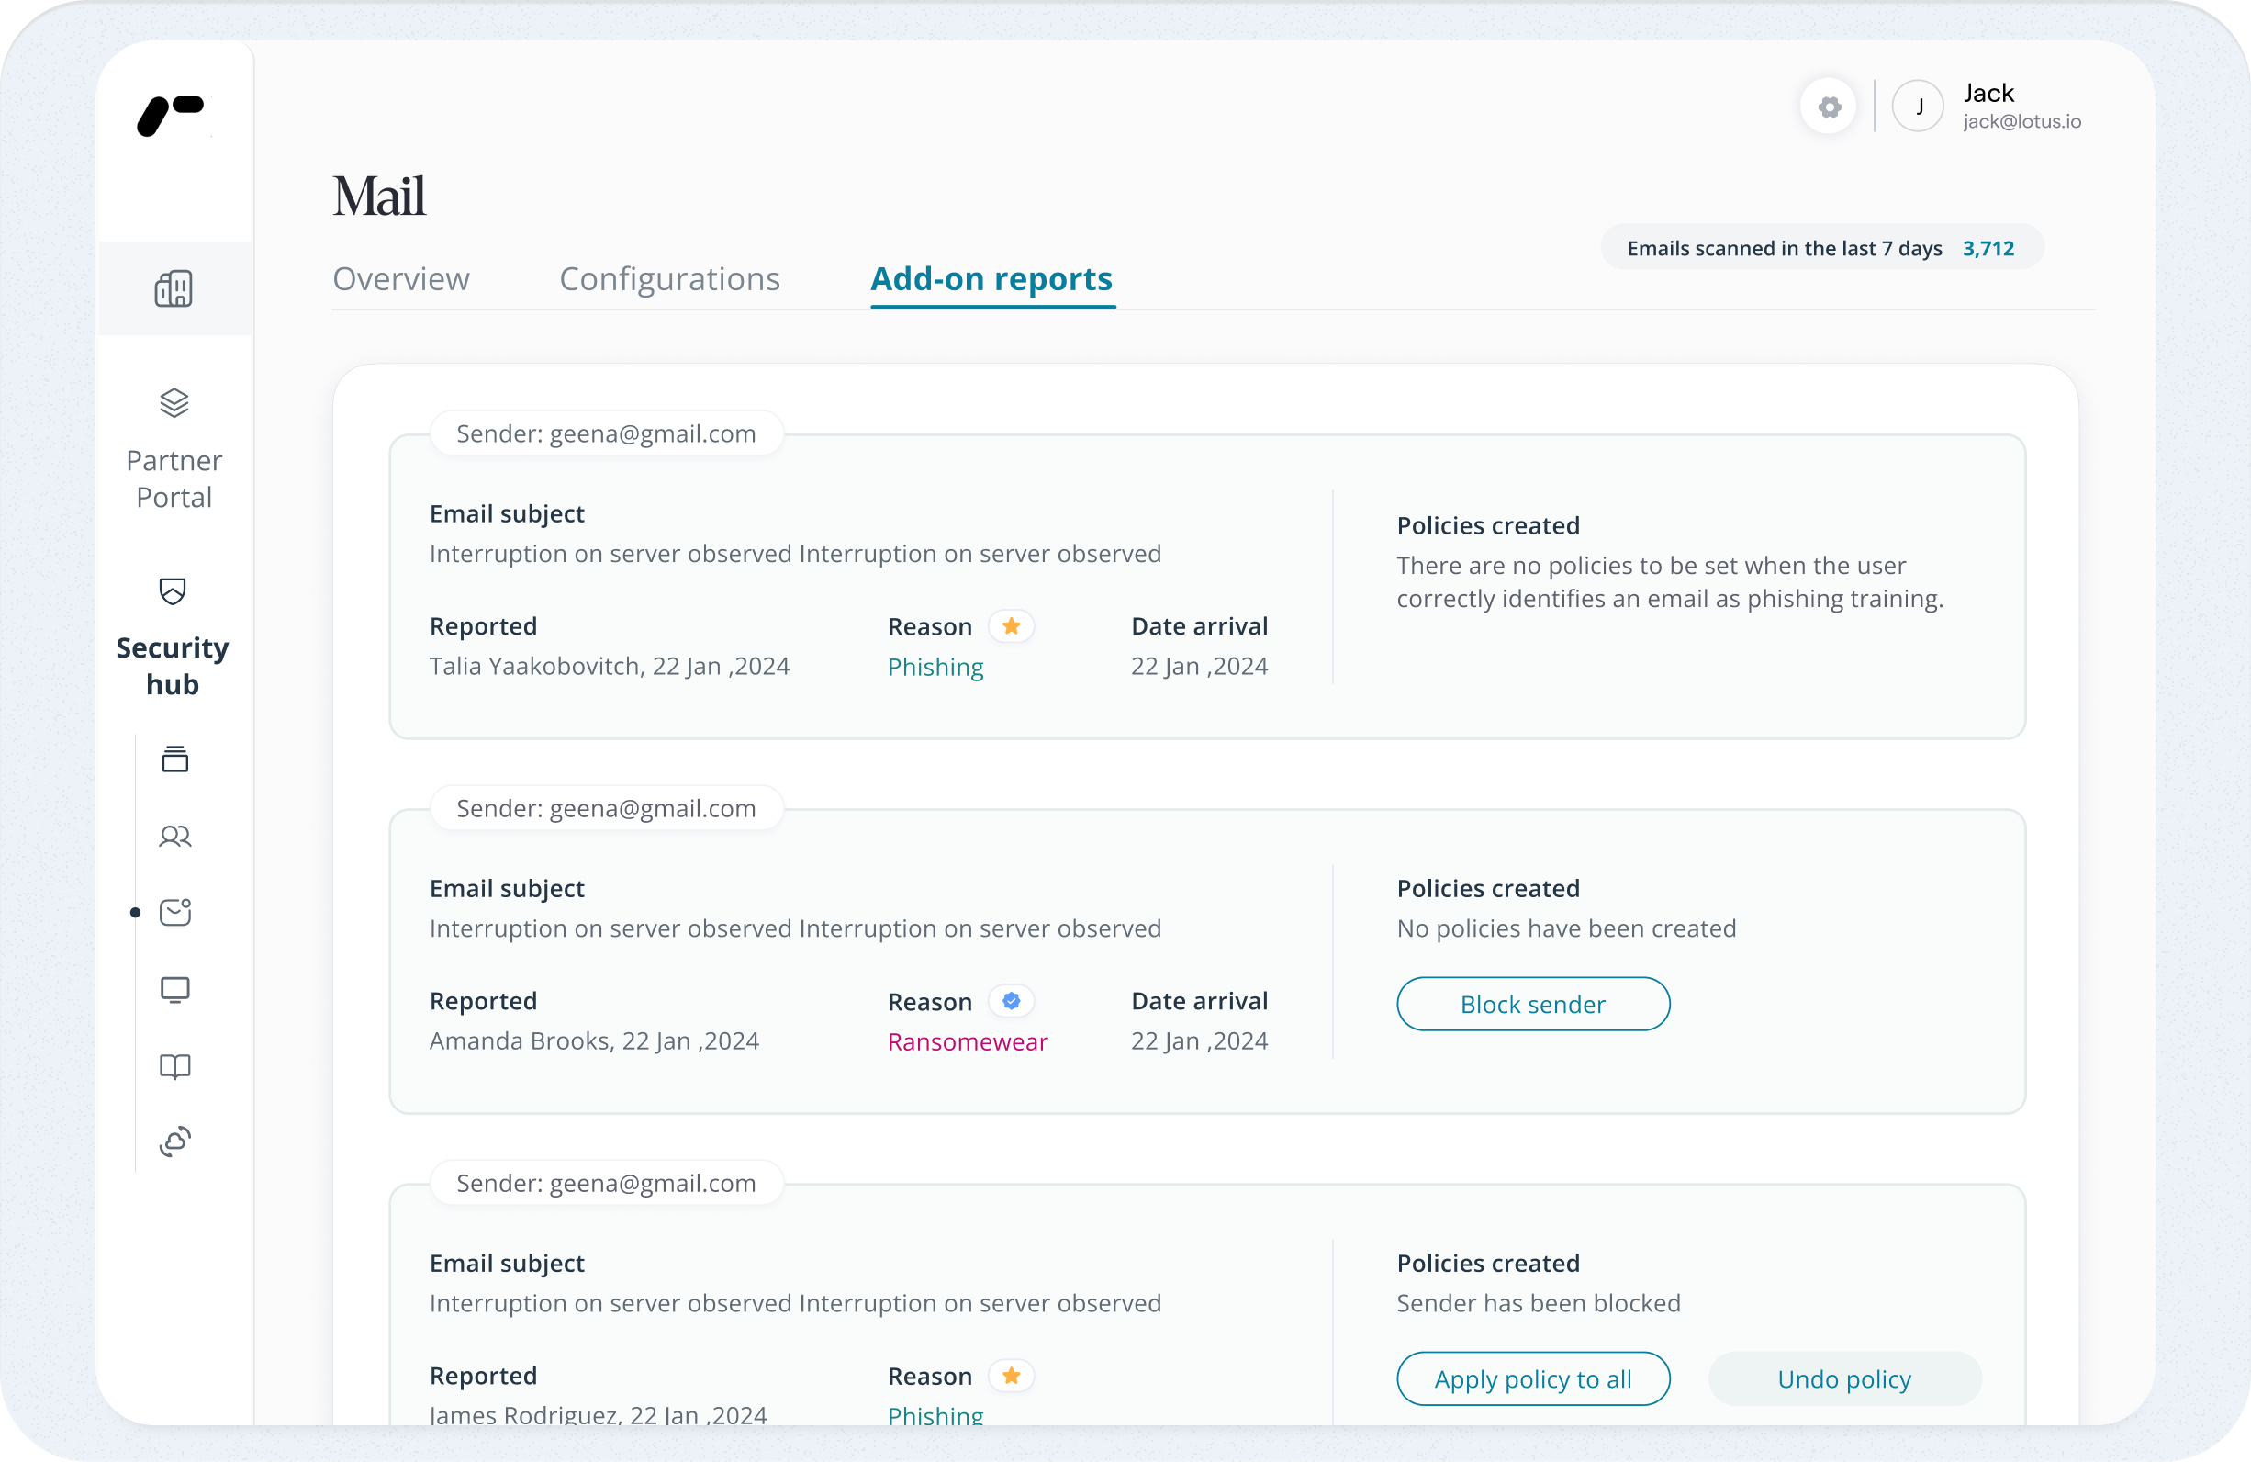Open the monitor devices icon in sidebar
The height and width of the screenshot is (1462, 2251).
175,990
